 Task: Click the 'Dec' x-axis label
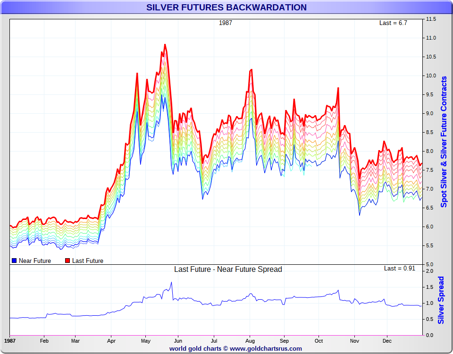point(387,341)
